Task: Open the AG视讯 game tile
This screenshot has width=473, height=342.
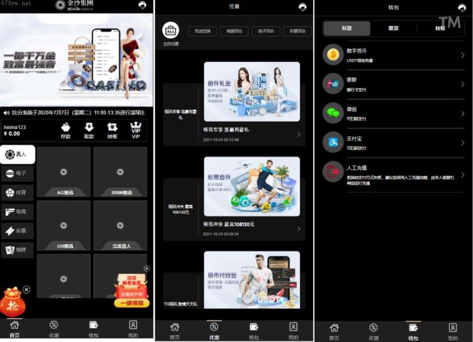Action: pos(63,172)
